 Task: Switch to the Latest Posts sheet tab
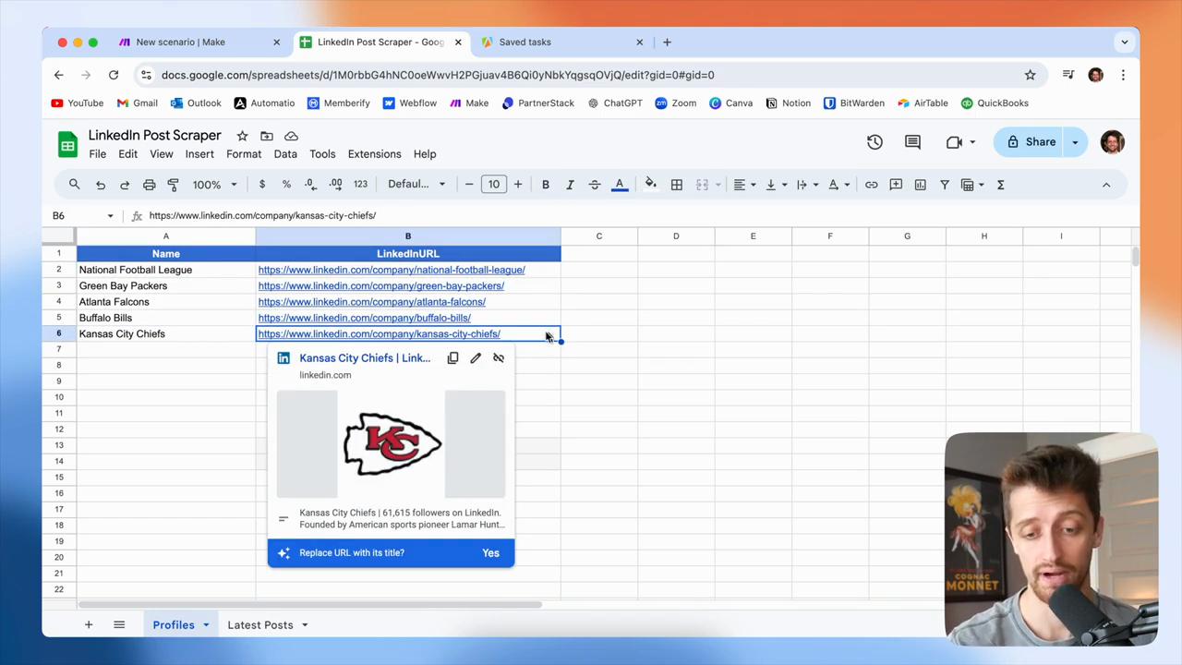click(x=260, y=625)
